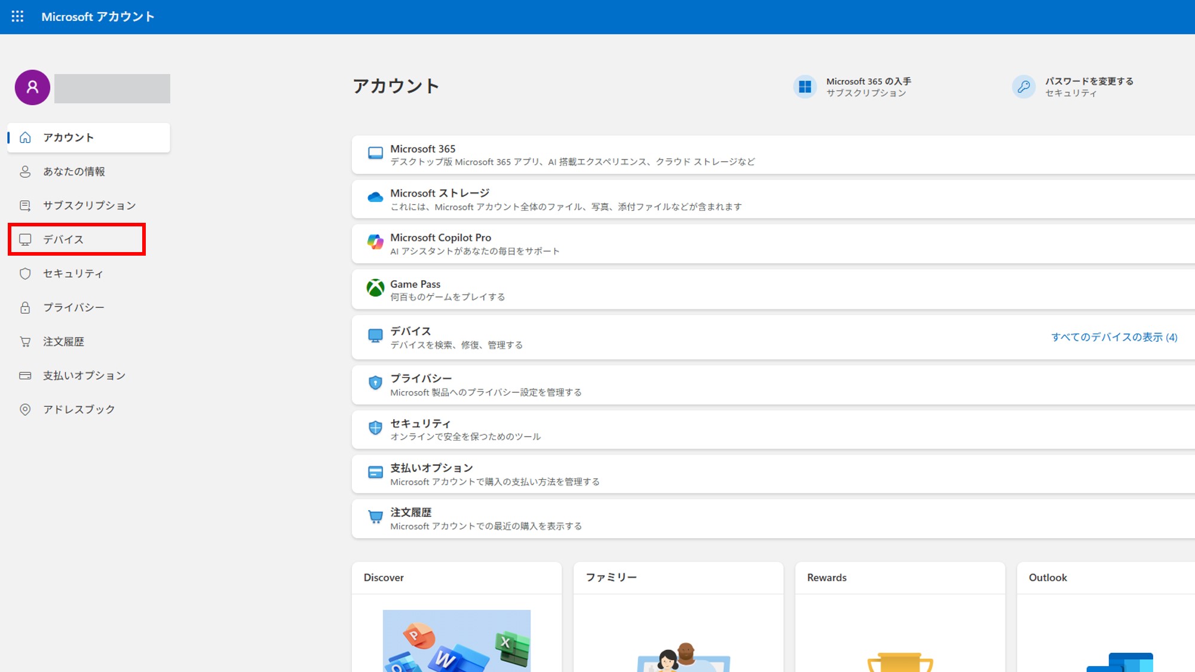The width and height of the screenshot is (1195, 672).
Task: Click the Xbox Game Pass icon
Action: 375,288
